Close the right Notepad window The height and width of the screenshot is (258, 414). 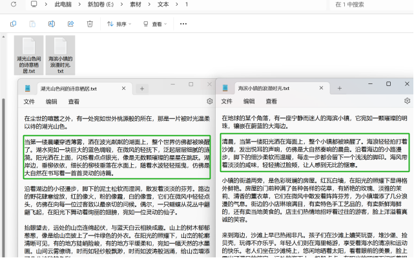tap(407, 84)
